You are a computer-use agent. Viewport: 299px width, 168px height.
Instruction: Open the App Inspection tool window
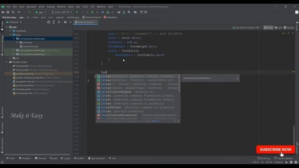[97, 158]
